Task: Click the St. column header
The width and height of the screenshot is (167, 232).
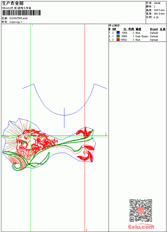Action: 125,29
